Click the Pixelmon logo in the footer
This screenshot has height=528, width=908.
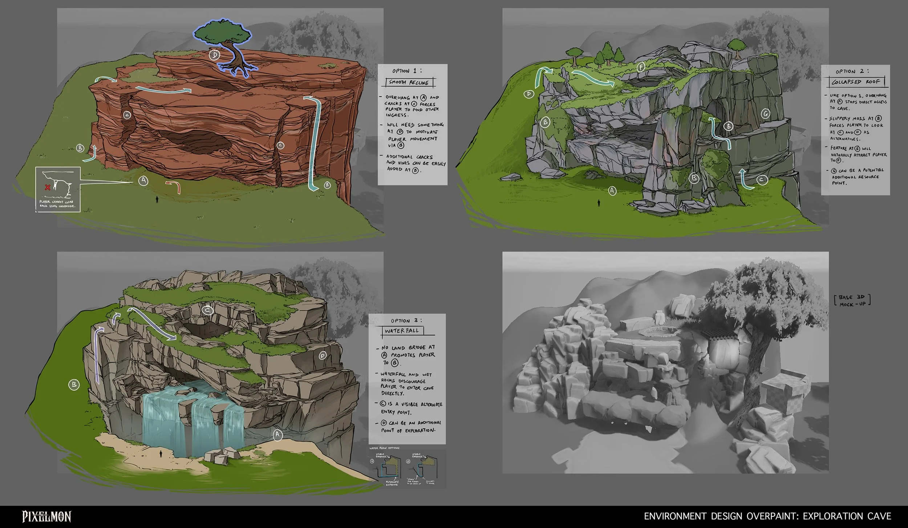(46, 516)
